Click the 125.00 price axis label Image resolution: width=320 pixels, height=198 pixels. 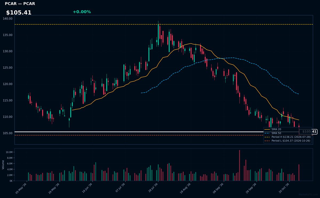(8, 68)
